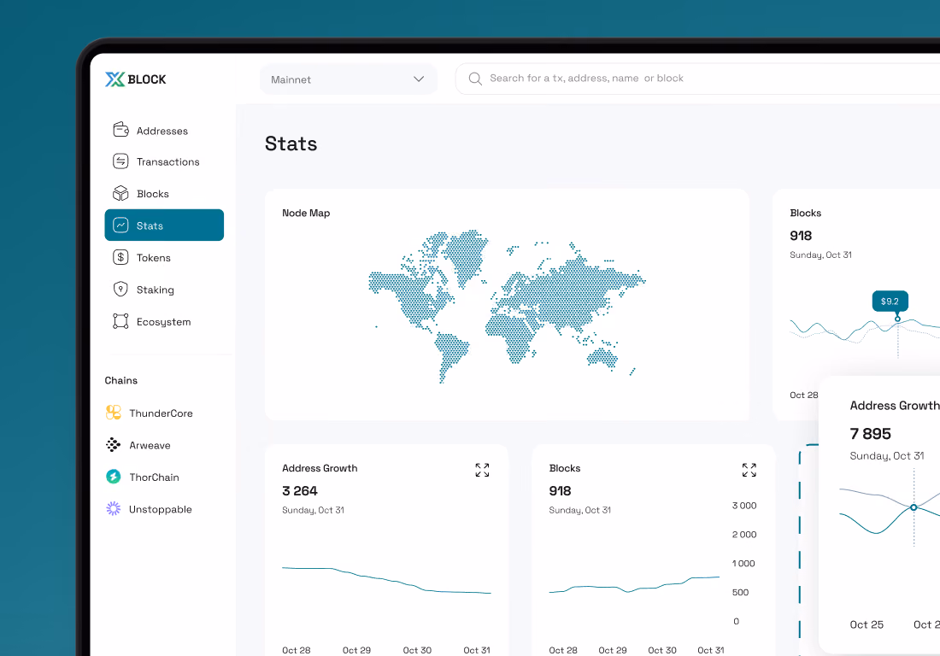Image resolution: width=940 pixels, height=656 pixels.
Task: Switch to ThorChain
Action: 143,477
